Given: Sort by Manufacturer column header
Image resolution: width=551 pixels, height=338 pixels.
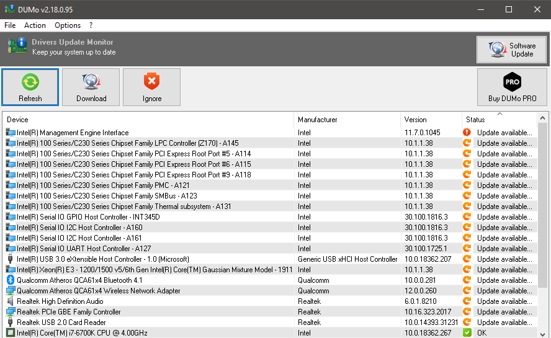Looking at the screenshot, I should [x=347, y=120].
